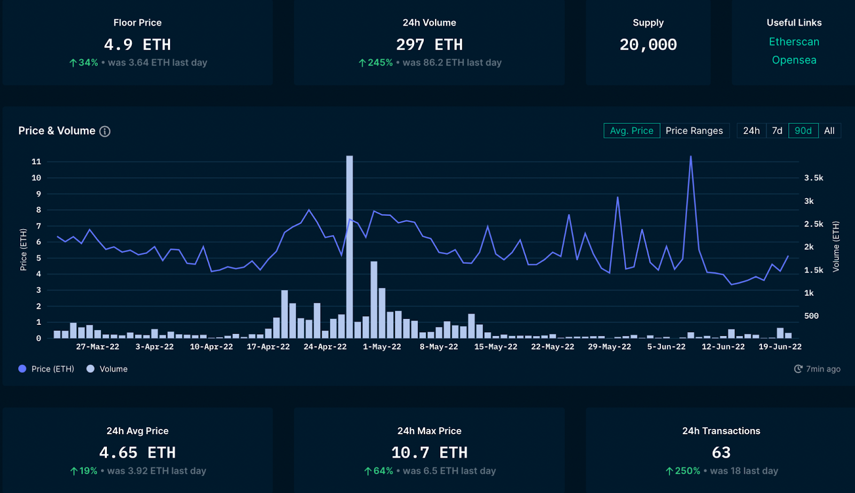Click the 12-Jun-22 axis date label
The width and height of the screenshot is (855, 493).
pos(723,347)
